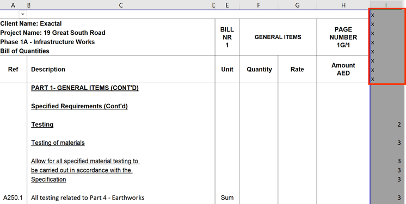Select column F header

[259, 5]
